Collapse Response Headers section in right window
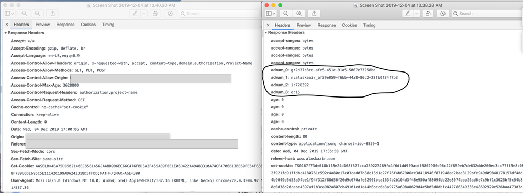Viewport: 523px width, 193px height. tap(266, 33)
